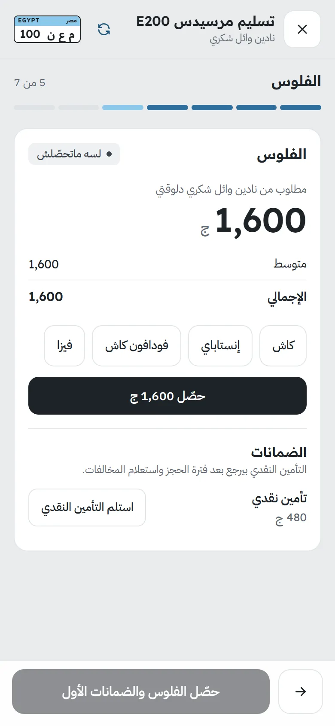Click the تأمين نقدي 480 ج entry

pyautogui.click(x=279, y=508)
